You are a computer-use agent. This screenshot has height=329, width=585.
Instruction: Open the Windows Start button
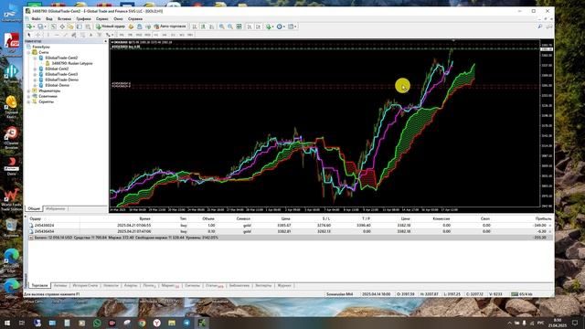[7, 323]
